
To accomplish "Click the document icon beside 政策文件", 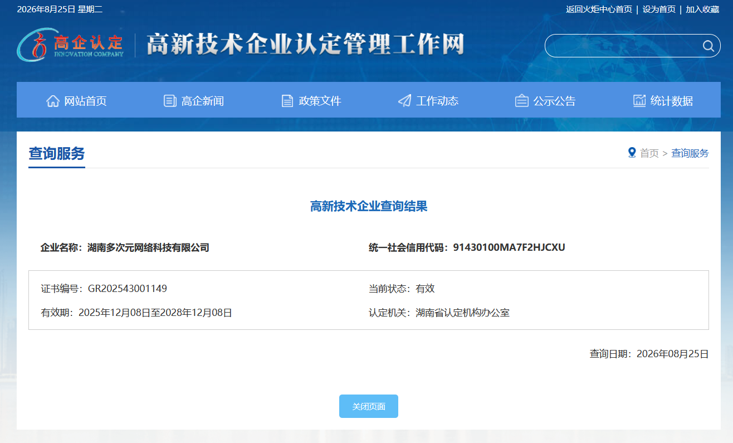I will click(x=287, y=101).
